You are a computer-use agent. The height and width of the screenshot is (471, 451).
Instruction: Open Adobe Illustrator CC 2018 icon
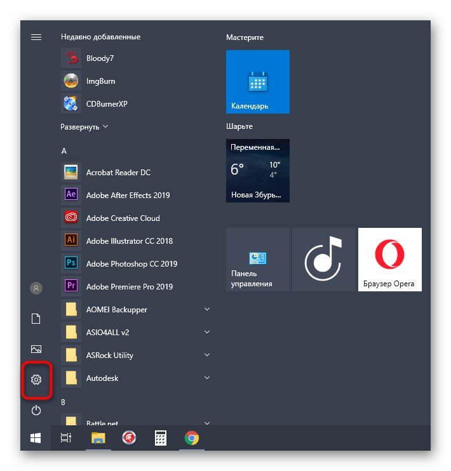tap(71, 241)
